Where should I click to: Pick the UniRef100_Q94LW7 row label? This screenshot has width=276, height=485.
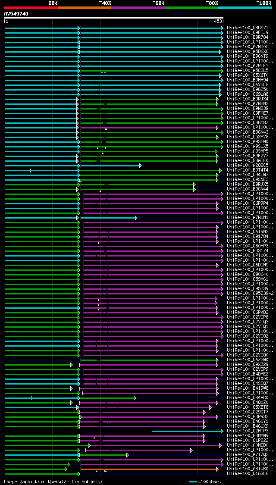click(x=248, y=175)
